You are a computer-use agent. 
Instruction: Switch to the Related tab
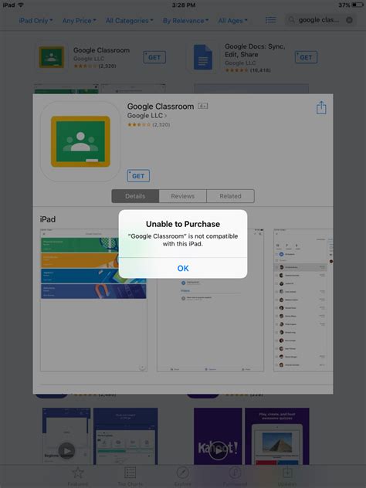230,196
